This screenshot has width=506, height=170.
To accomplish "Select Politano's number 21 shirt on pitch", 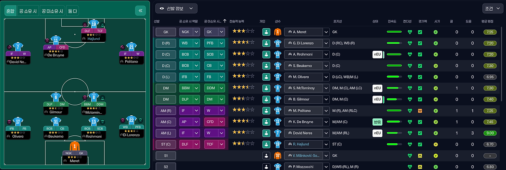I will tap(132, 46).
